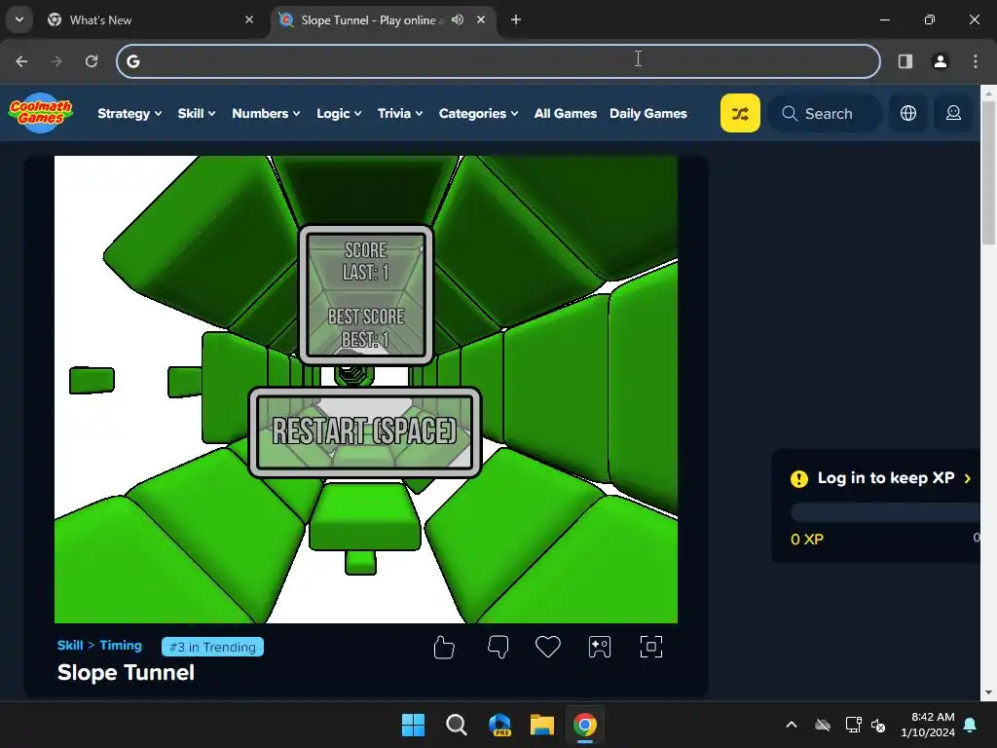
Task: Go back in browser history
Action: 21,61
